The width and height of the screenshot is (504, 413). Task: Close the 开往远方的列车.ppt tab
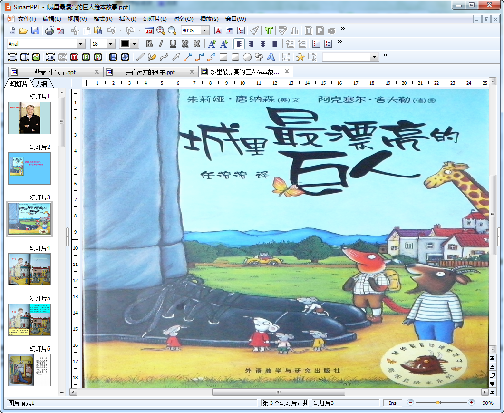pos(192,72)
